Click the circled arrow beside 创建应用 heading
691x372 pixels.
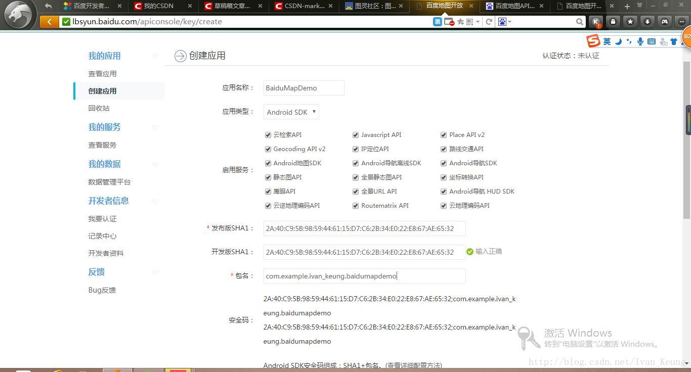(181, 56)
